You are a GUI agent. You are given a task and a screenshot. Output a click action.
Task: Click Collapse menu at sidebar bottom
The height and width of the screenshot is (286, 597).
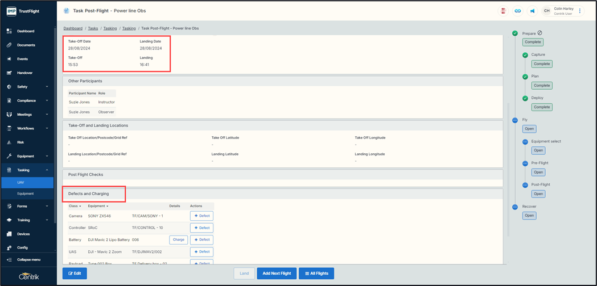28,260
